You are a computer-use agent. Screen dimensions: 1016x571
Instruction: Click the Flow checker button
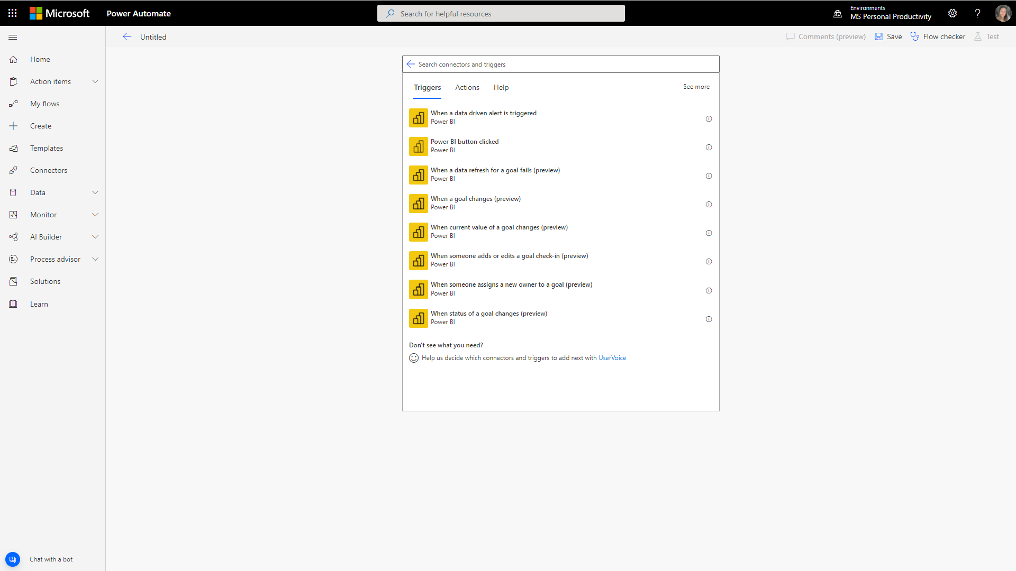pos(939,36)
